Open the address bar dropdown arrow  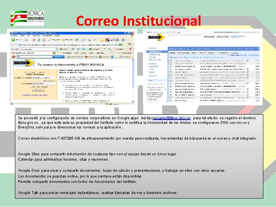(116, 45)
